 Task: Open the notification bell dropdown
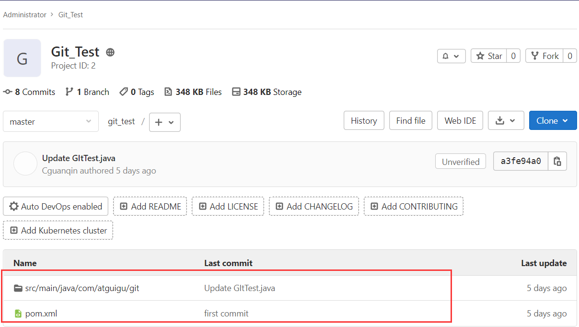452,56
